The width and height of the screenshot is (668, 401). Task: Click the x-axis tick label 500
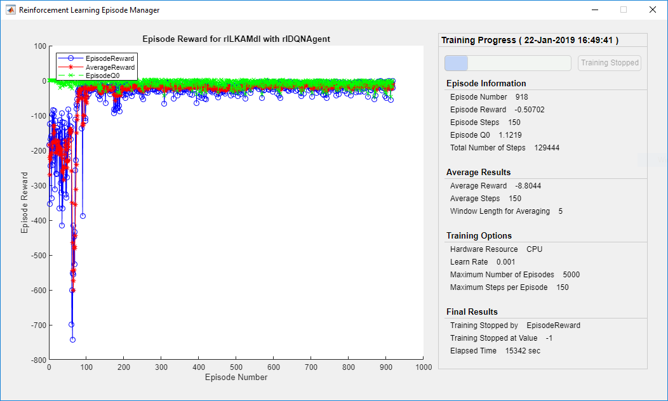tap(236, 367)
